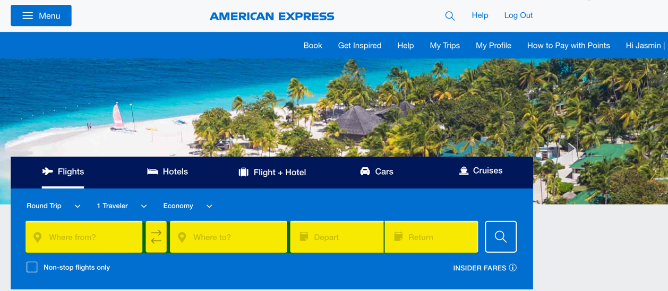
Task: Expand the Round Trip dropdown
Action: tap(54, 206)
